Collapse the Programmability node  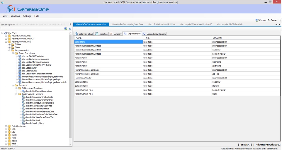(x=9, y=50)
